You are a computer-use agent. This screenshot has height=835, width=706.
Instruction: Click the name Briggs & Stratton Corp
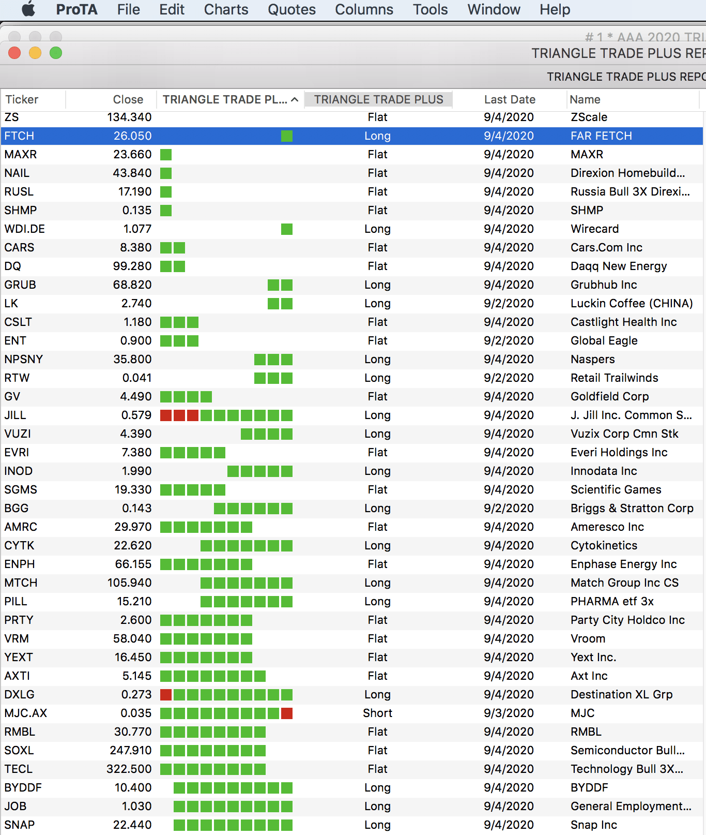pos(632,509)
